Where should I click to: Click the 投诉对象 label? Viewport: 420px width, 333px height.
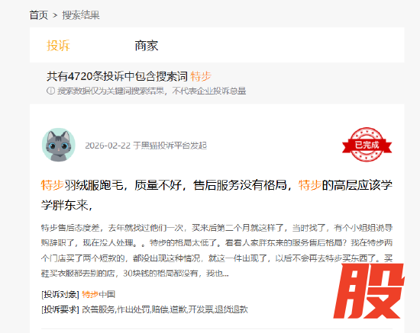click(60, 294)
